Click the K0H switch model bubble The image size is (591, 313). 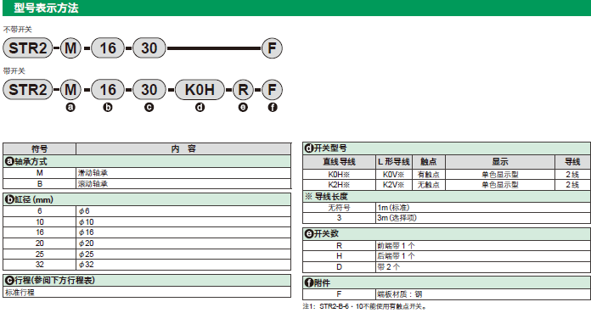point(200,90)
